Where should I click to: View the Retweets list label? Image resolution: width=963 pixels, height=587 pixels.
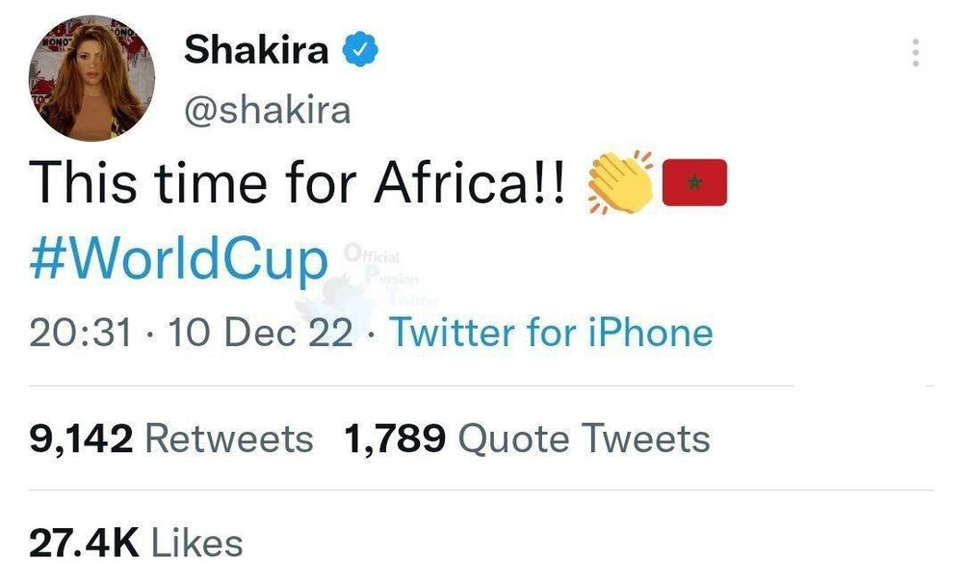228,440
